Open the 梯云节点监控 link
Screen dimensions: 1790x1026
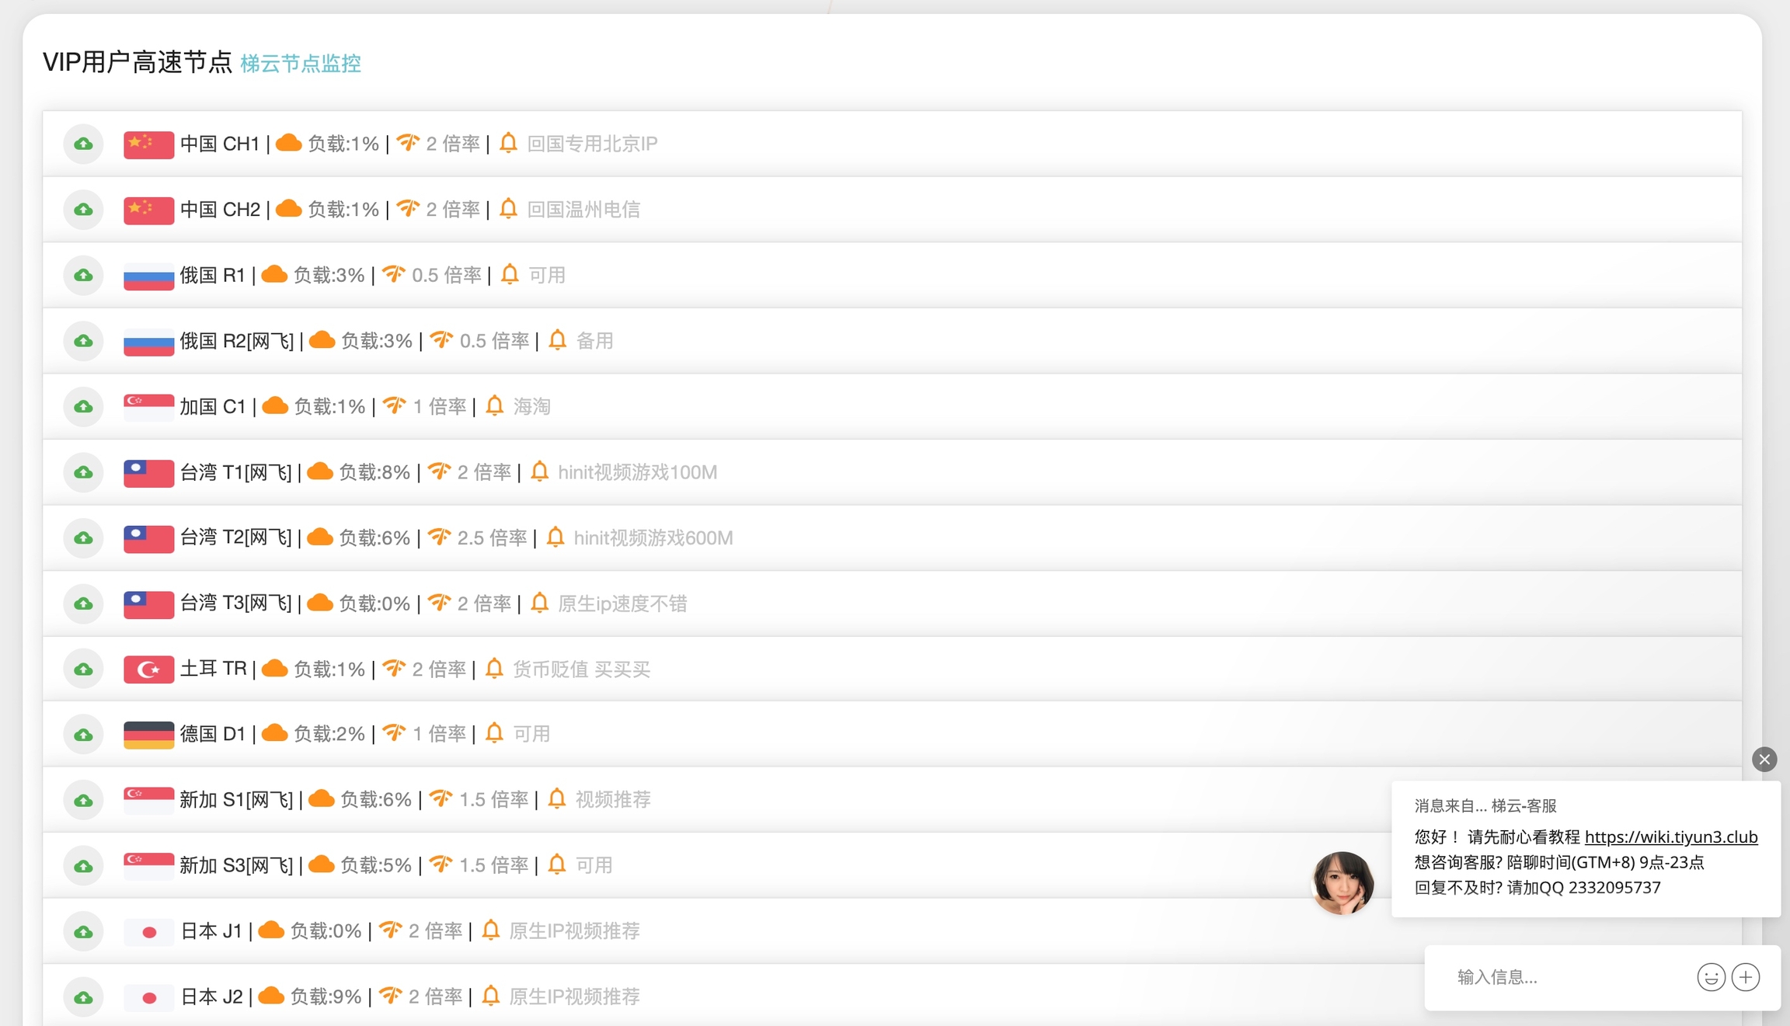tap(301, 64)
